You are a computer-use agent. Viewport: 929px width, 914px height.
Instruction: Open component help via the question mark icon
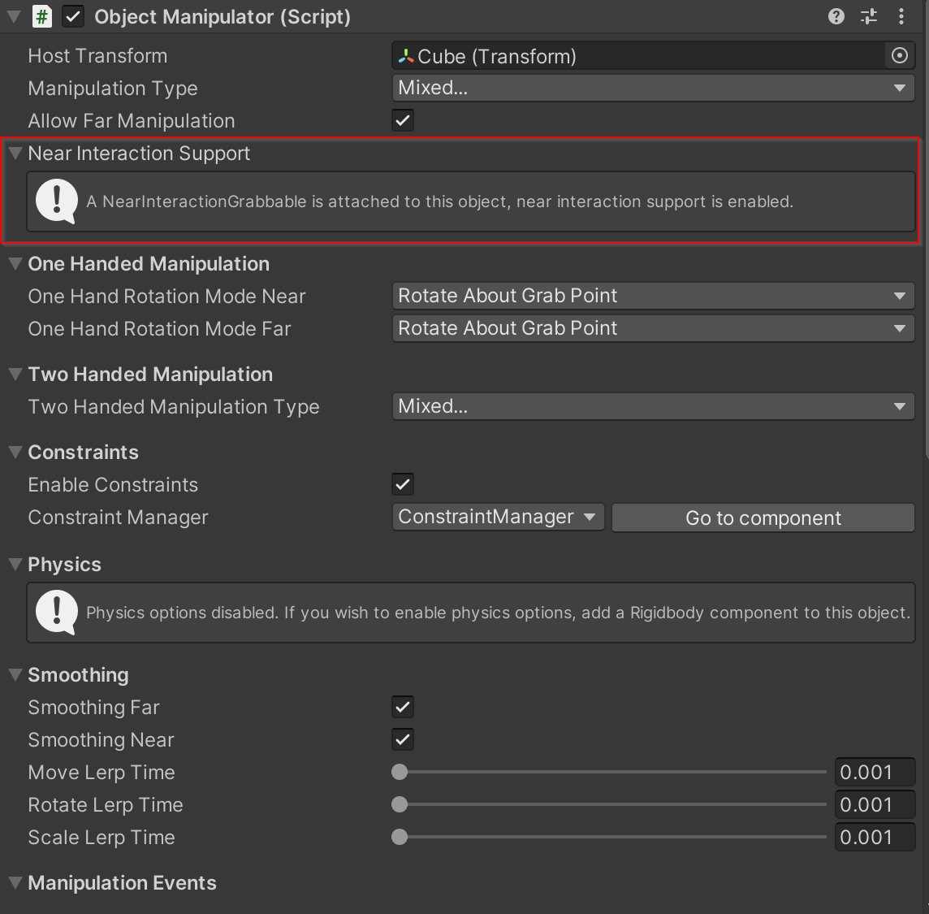coord(836,16)
